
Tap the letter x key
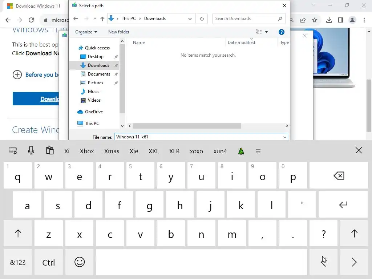coord(80,233)
